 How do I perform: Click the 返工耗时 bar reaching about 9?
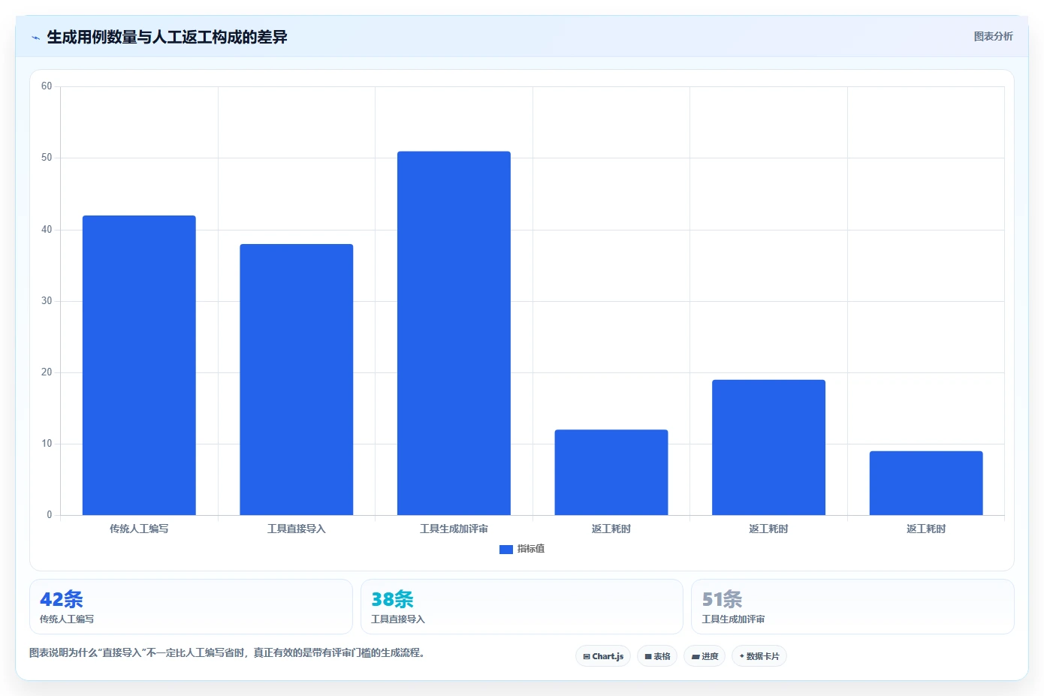[x=926, y=483]
